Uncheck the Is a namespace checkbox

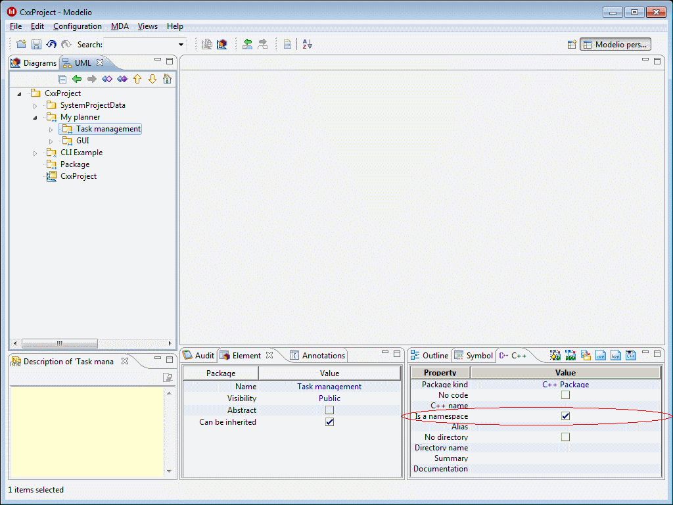[565, 416]
